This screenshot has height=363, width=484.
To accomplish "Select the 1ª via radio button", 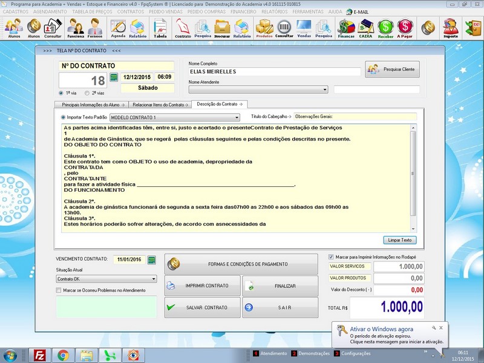I will tap(61, 93).
